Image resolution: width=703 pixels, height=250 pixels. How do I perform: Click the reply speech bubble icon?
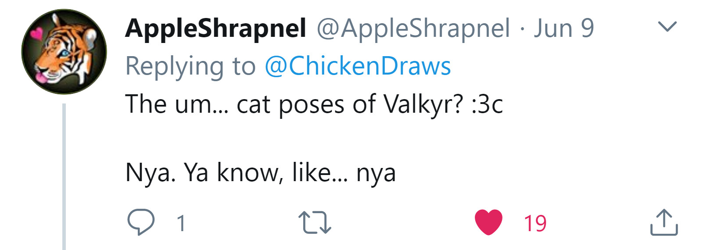[x=140, y=222]
